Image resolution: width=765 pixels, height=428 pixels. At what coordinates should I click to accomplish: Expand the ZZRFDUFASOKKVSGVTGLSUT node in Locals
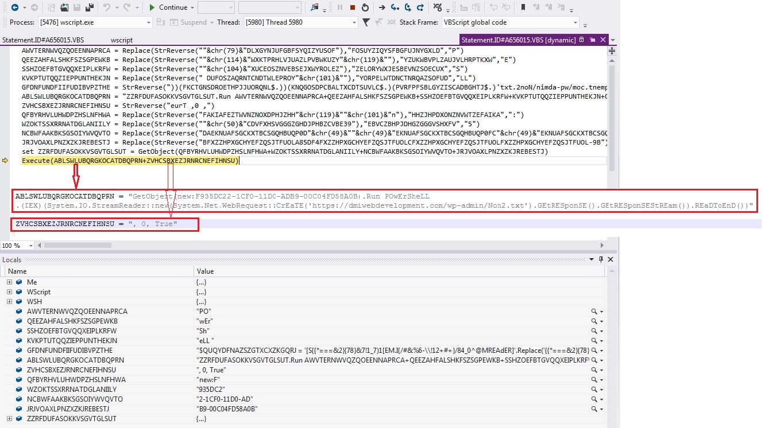click(9, 419)
